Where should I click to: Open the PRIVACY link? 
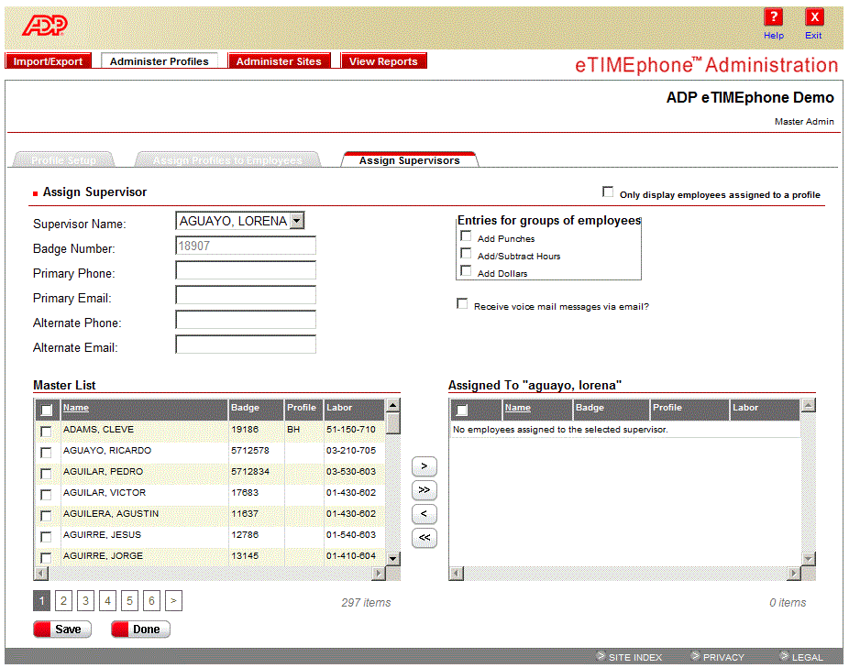tap(723, 657)
